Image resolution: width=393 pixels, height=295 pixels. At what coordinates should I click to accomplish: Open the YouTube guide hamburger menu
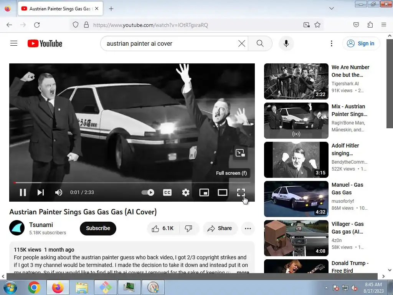click(14, 43)
